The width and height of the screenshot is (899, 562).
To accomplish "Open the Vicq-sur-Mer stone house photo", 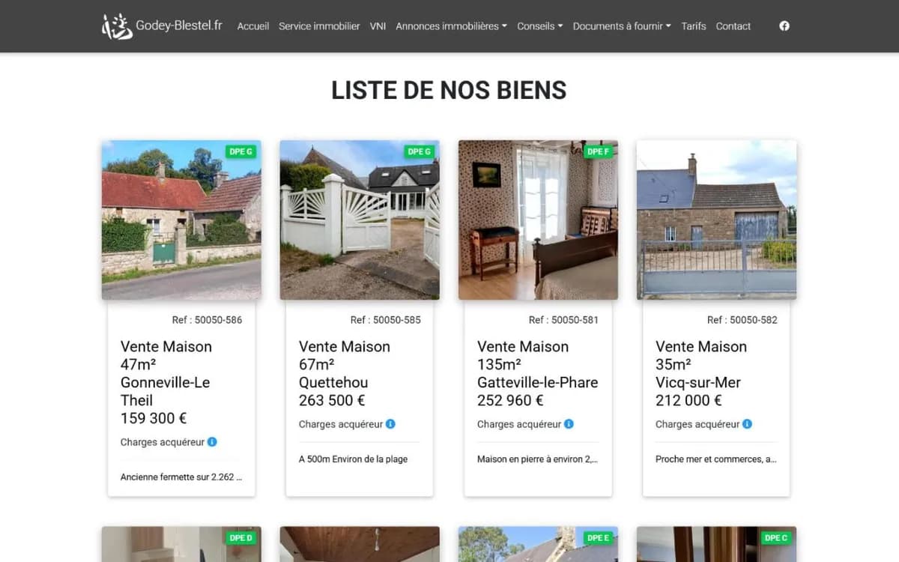I will [716, 220].
